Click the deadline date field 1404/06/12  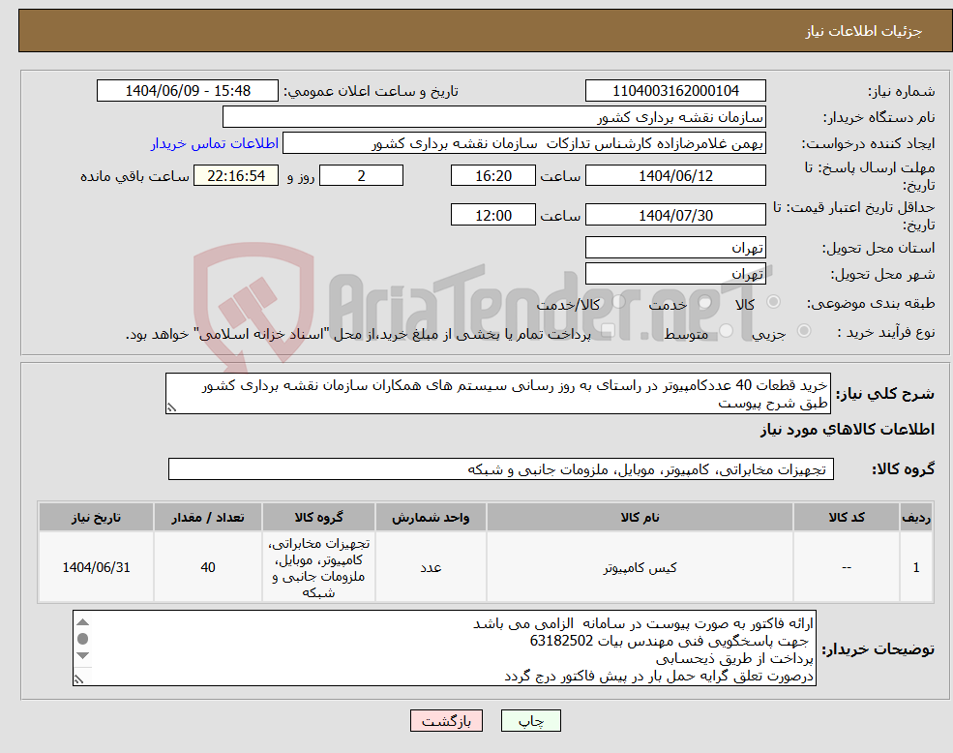675,175
